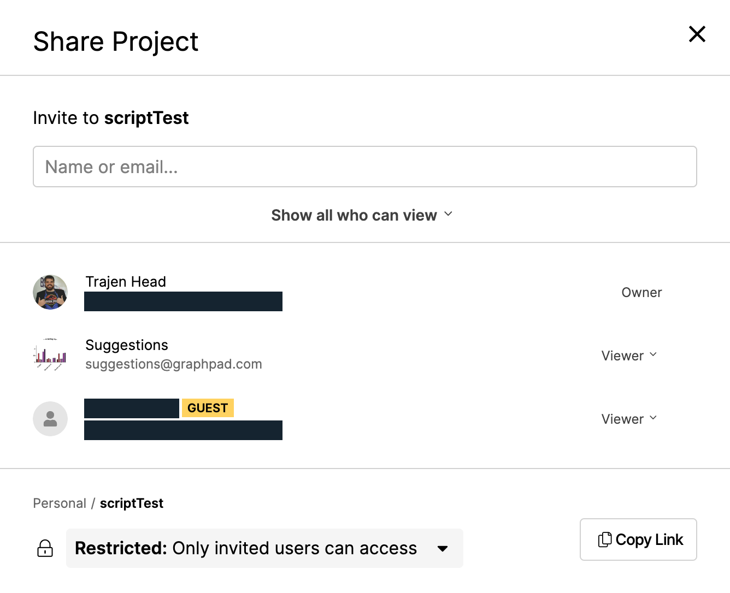Click the project owner's profile photo
730x593 pixels.
pyautogui.click(x=50, y=292)
